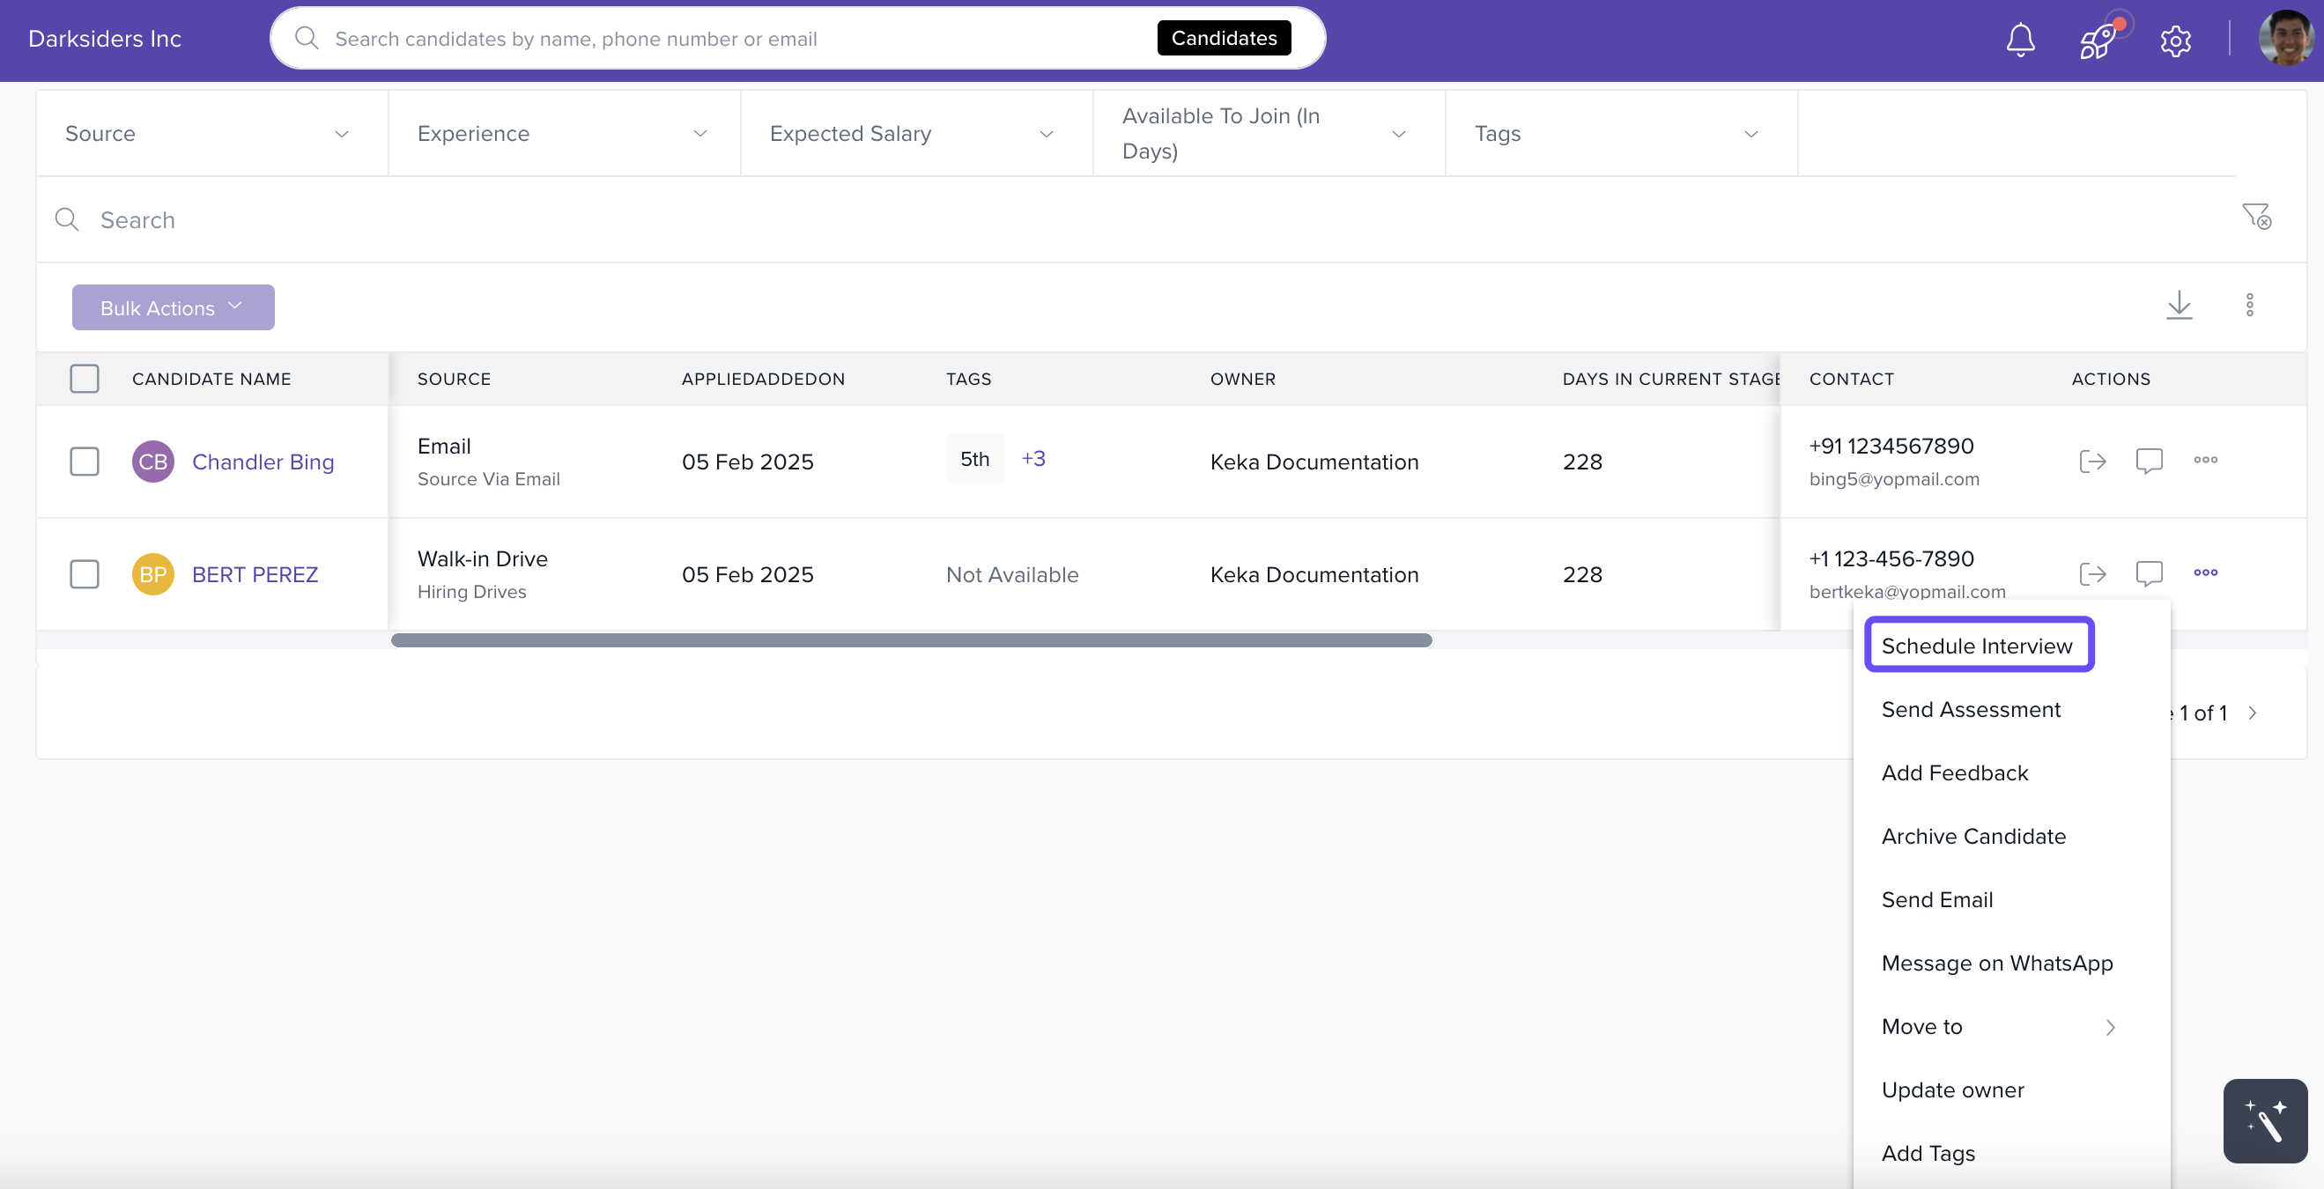Viewport: 2324px width, 1189px height.
Task: Click the download icon above table
Action: click(x=2179, y=305)
